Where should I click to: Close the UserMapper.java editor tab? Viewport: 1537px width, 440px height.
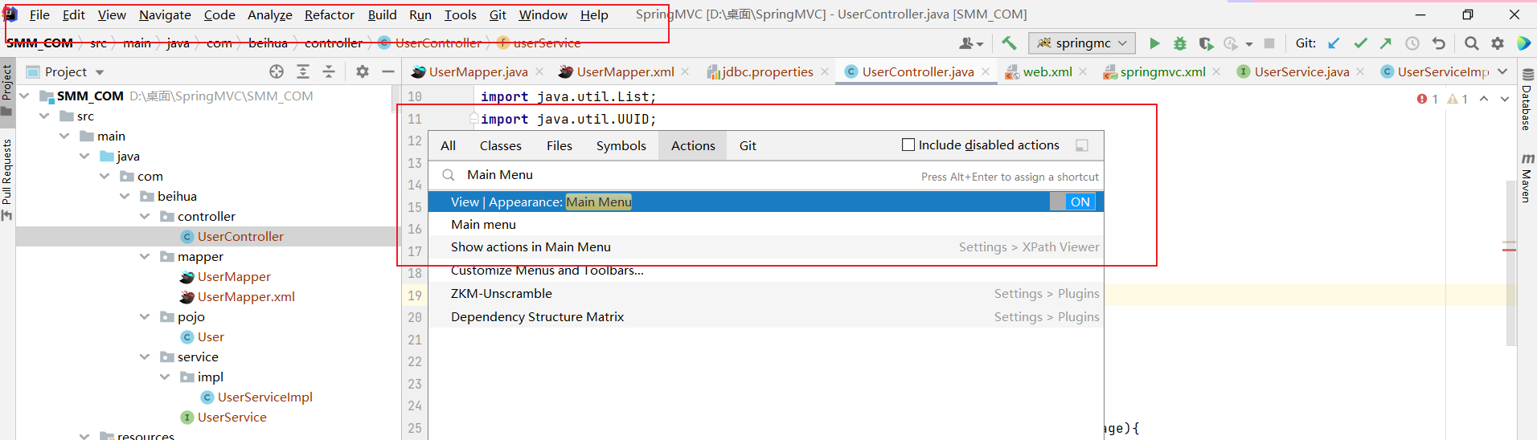coord(539,71)
